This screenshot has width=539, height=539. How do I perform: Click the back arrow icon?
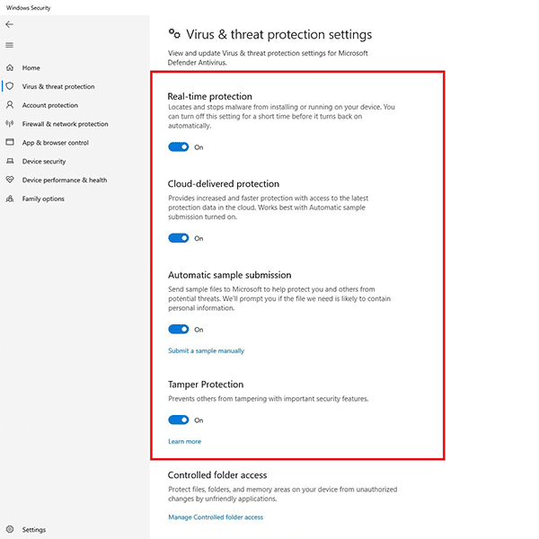pyautogui.click(x=9, y=24)
